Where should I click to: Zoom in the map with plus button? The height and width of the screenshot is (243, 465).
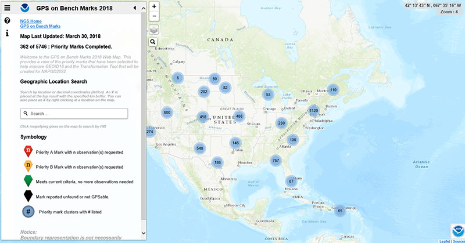point(154,6)
